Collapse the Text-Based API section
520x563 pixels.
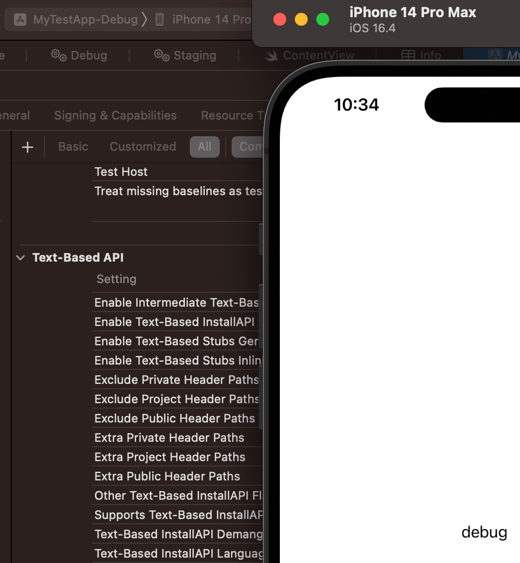(20, 258)
